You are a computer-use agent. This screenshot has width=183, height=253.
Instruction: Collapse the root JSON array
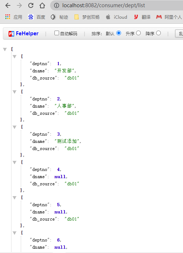(5, 49)
